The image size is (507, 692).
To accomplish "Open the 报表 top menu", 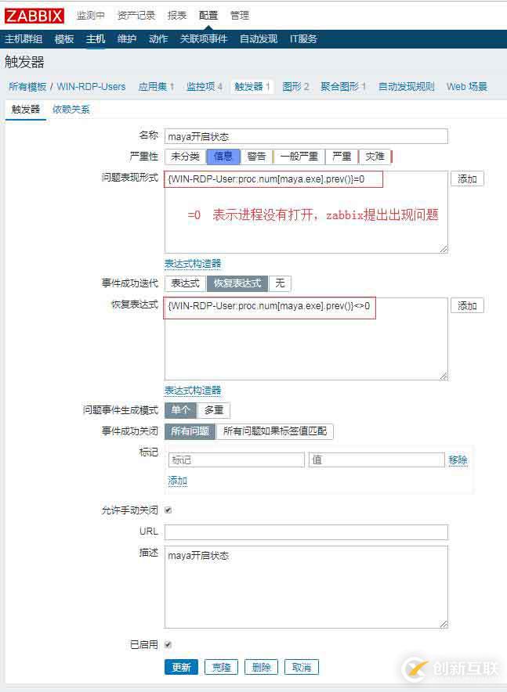I will 177,15.
